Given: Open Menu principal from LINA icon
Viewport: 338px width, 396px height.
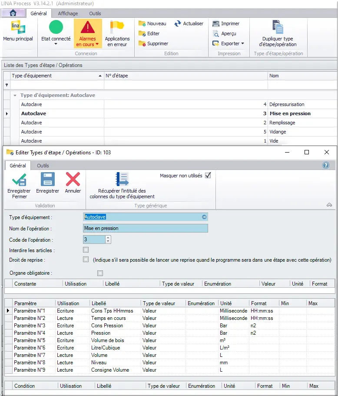Looking at the screenshot, I should tap(18, 27).
